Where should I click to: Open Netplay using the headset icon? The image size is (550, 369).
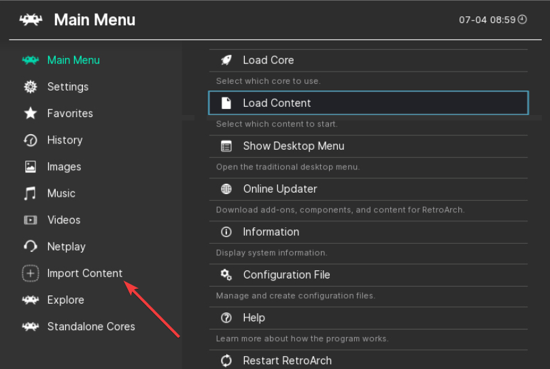31,246
